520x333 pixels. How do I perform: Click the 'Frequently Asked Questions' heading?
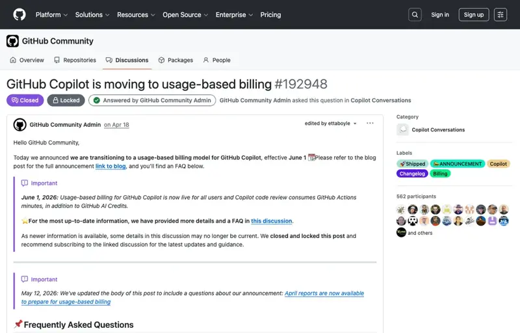click(x=79, y=325)
